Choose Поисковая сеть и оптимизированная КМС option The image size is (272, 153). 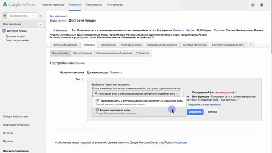tap(139, 102)
